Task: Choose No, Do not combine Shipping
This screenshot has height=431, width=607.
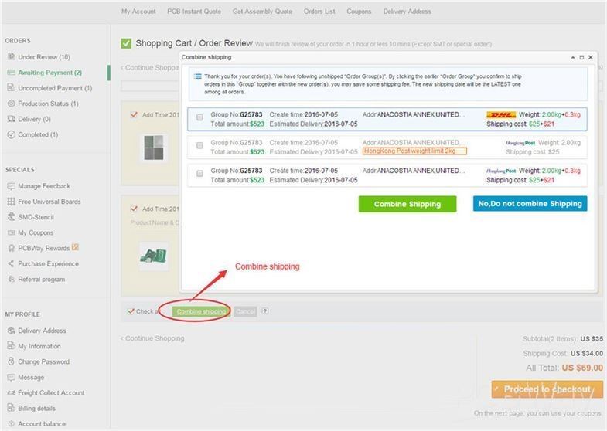Action: pos(530,204)
